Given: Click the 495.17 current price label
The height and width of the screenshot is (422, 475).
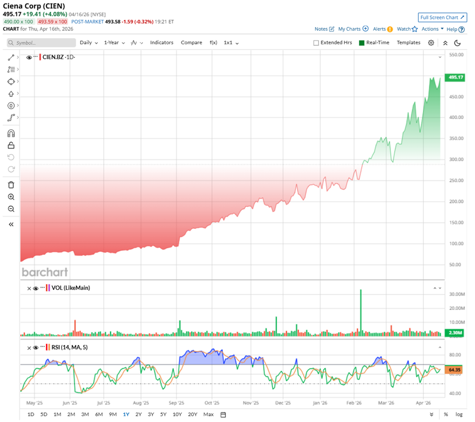Looking at the screenshot, I should tap(456, 77).
